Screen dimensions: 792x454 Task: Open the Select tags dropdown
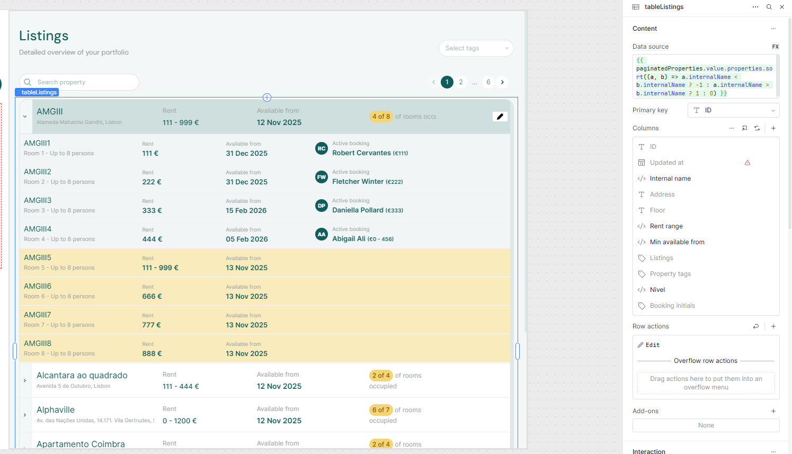point(476,48)
